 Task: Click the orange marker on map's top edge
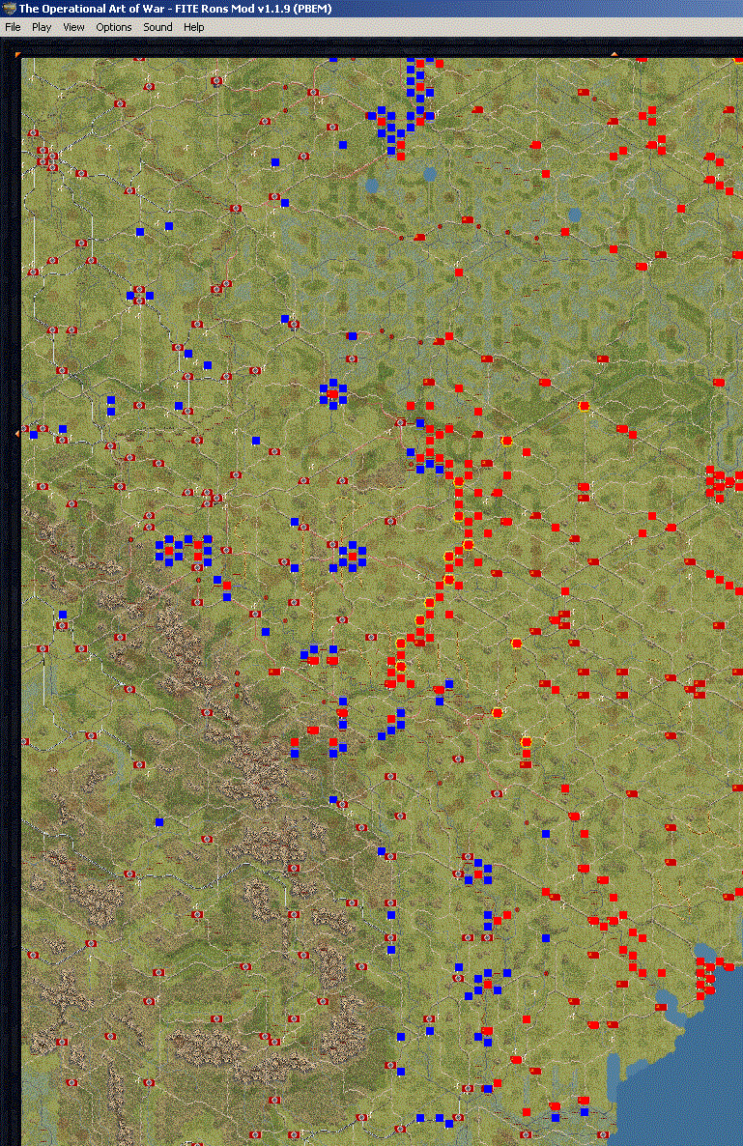614,54
